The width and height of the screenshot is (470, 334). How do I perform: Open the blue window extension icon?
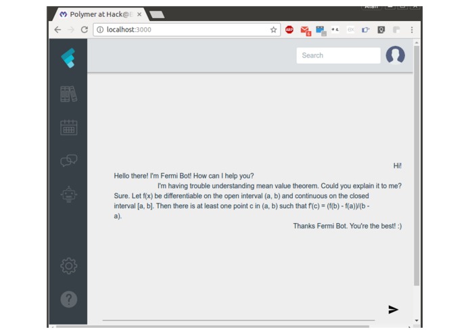click(x=321, y=30)
